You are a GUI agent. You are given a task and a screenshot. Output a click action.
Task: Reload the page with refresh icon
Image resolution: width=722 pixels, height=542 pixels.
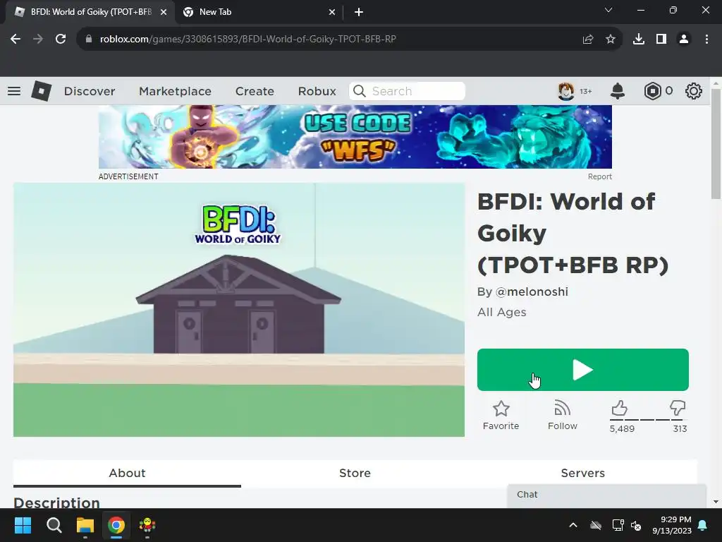pos(61,39)
